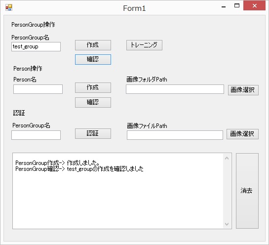Click the log scrollbar down arrow
Image resolution: width=269 pixels, height=245 pixels.
coord(227,224)
